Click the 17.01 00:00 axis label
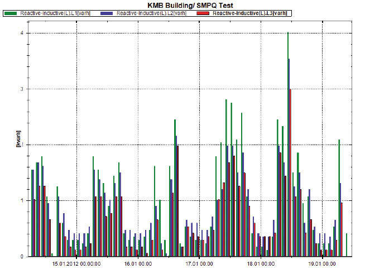Screen dimensions: 365x269 pyautogui.click(x=199, y=264)
